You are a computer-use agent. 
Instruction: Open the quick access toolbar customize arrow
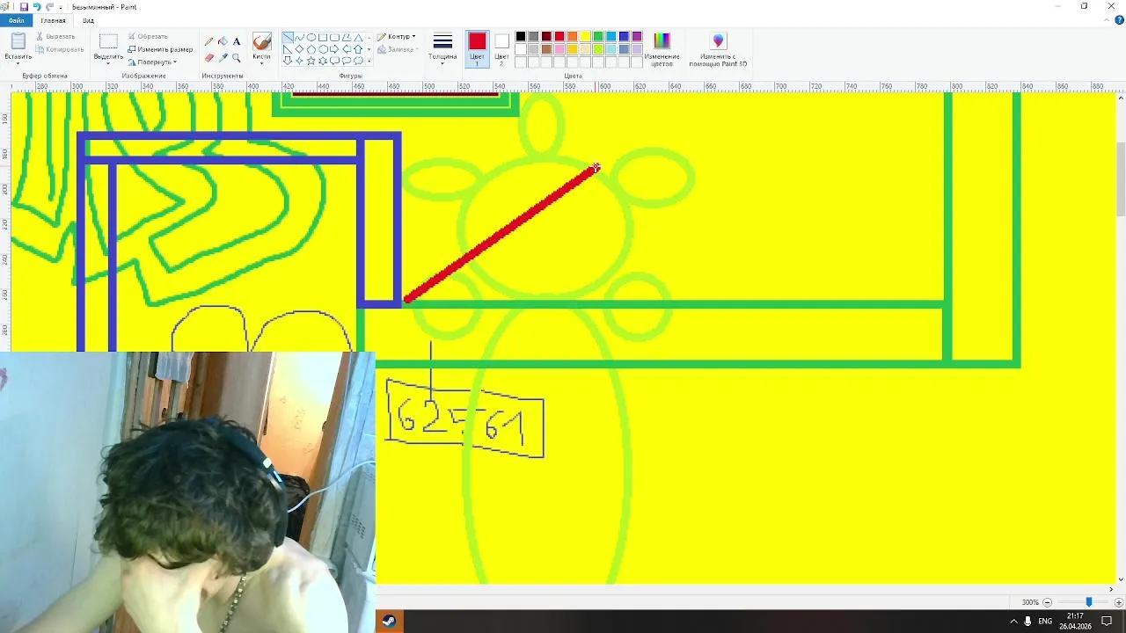(62, 7)
